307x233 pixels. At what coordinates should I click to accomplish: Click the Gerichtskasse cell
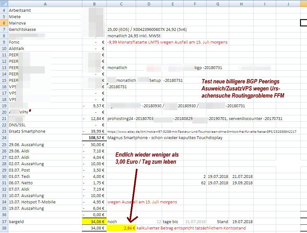click(44, 29)
